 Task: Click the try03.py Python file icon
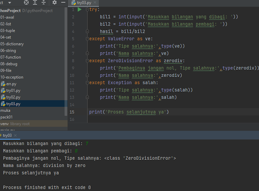tap(3, 104)
